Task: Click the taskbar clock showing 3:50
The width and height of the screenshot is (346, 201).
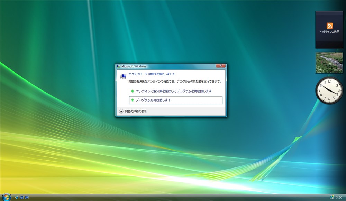Action: [339, 198]
